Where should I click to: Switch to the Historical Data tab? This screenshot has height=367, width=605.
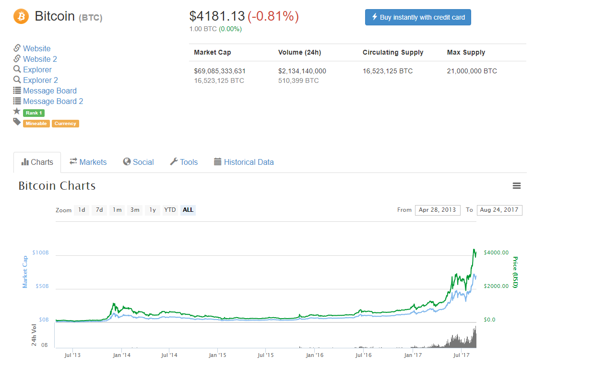pyautogui.click(x=244, y=162)
